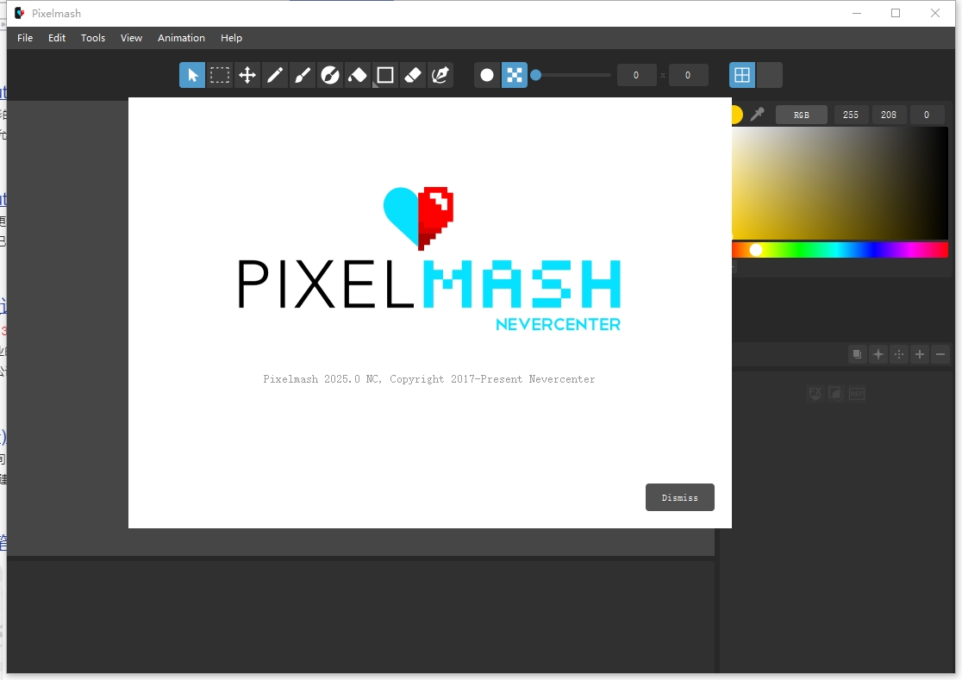Click the Pixelmash title bar app icon
962x680 pixels.
point(20,13)
